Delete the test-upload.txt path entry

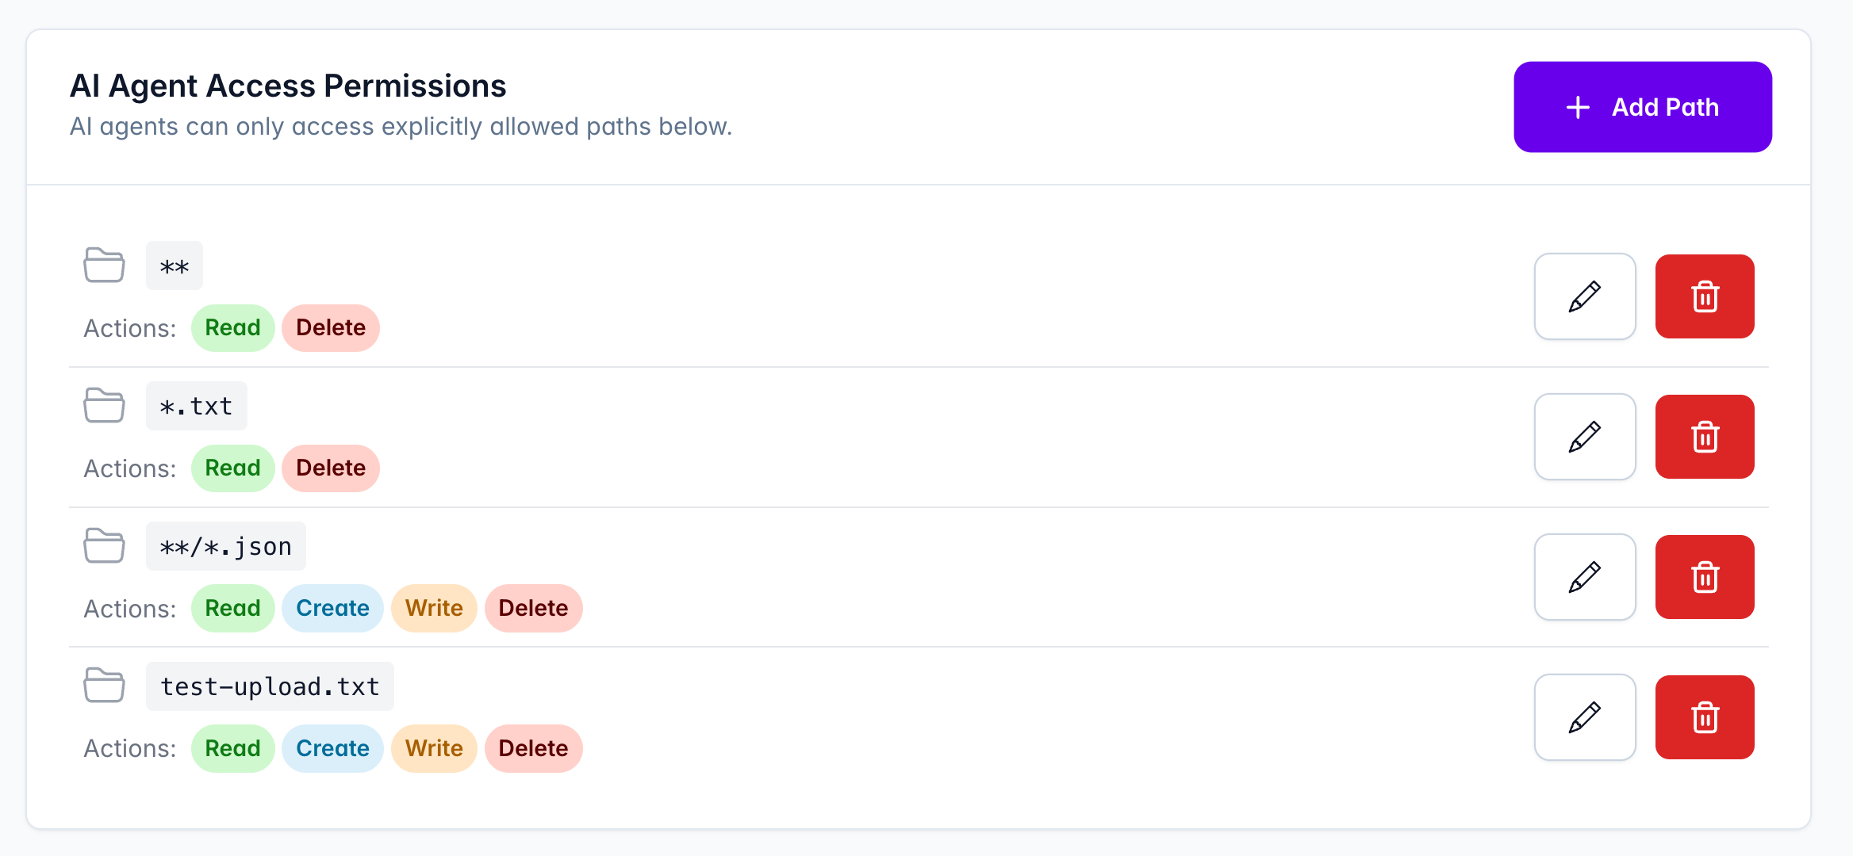pyautogui.click(x=1704, y=717)
